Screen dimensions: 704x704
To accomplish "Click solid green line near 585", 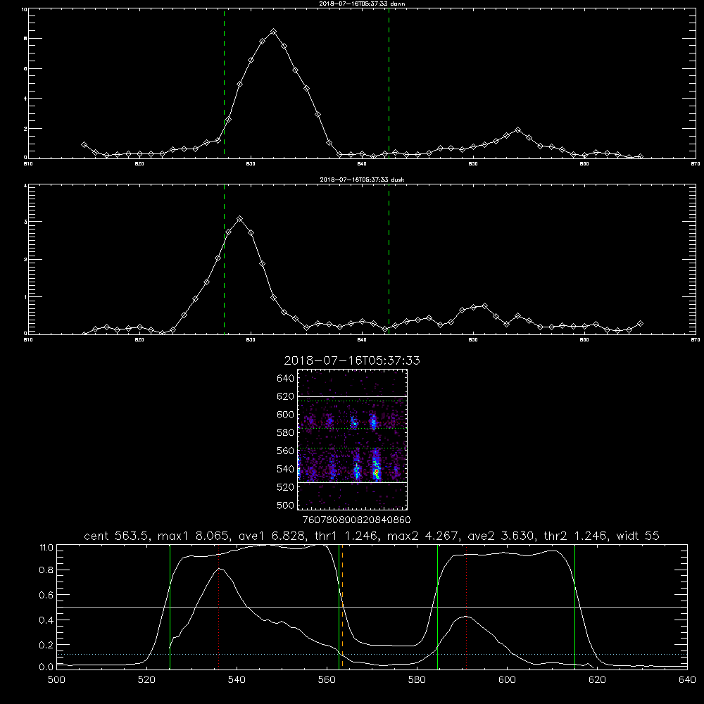I will point(437,607).
